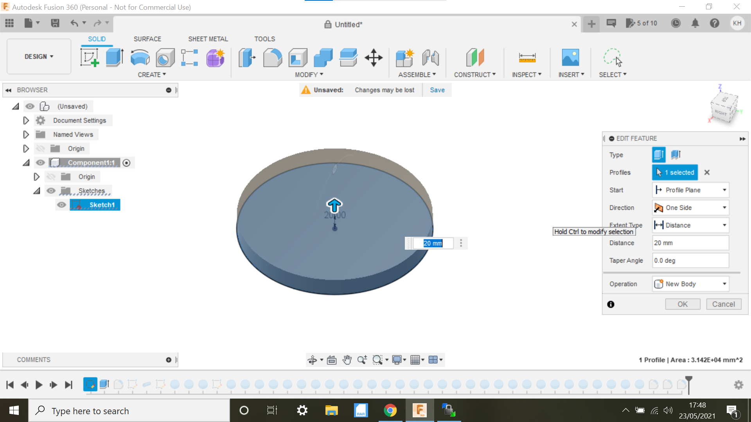Expand the Origin folder in the browser
The width and height of the screenshot is (751, 422).
point(26,148)
